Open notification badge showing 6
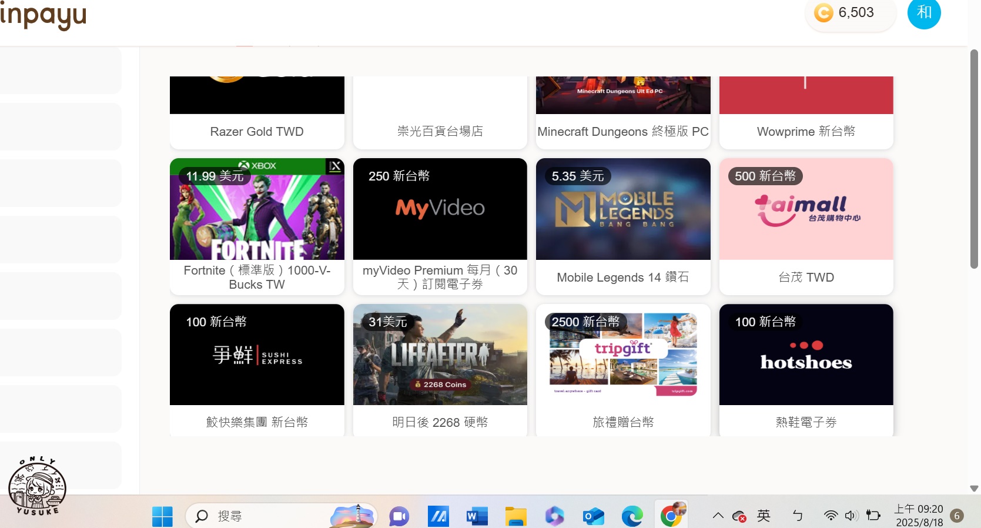 point(957,516)
